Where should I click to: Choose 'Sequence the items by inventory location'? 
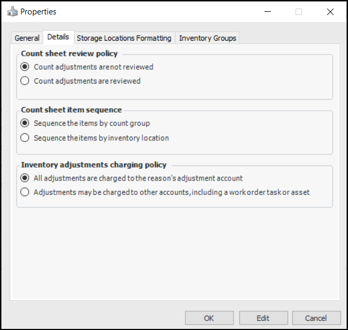tap(25, 138)
